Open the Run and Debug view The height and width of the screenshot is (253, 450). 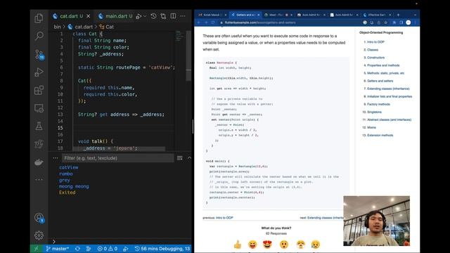39,72
